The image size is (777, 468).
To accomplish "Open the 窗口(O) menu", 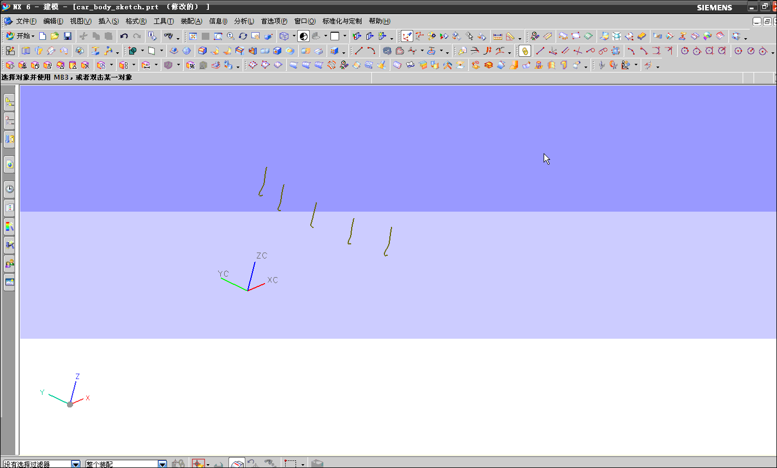I will coord(305,21).
